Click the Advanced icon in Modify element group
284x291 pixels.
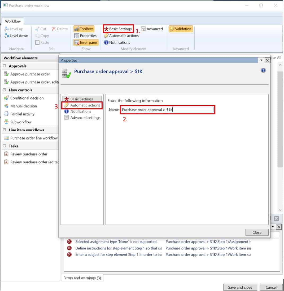152,29
